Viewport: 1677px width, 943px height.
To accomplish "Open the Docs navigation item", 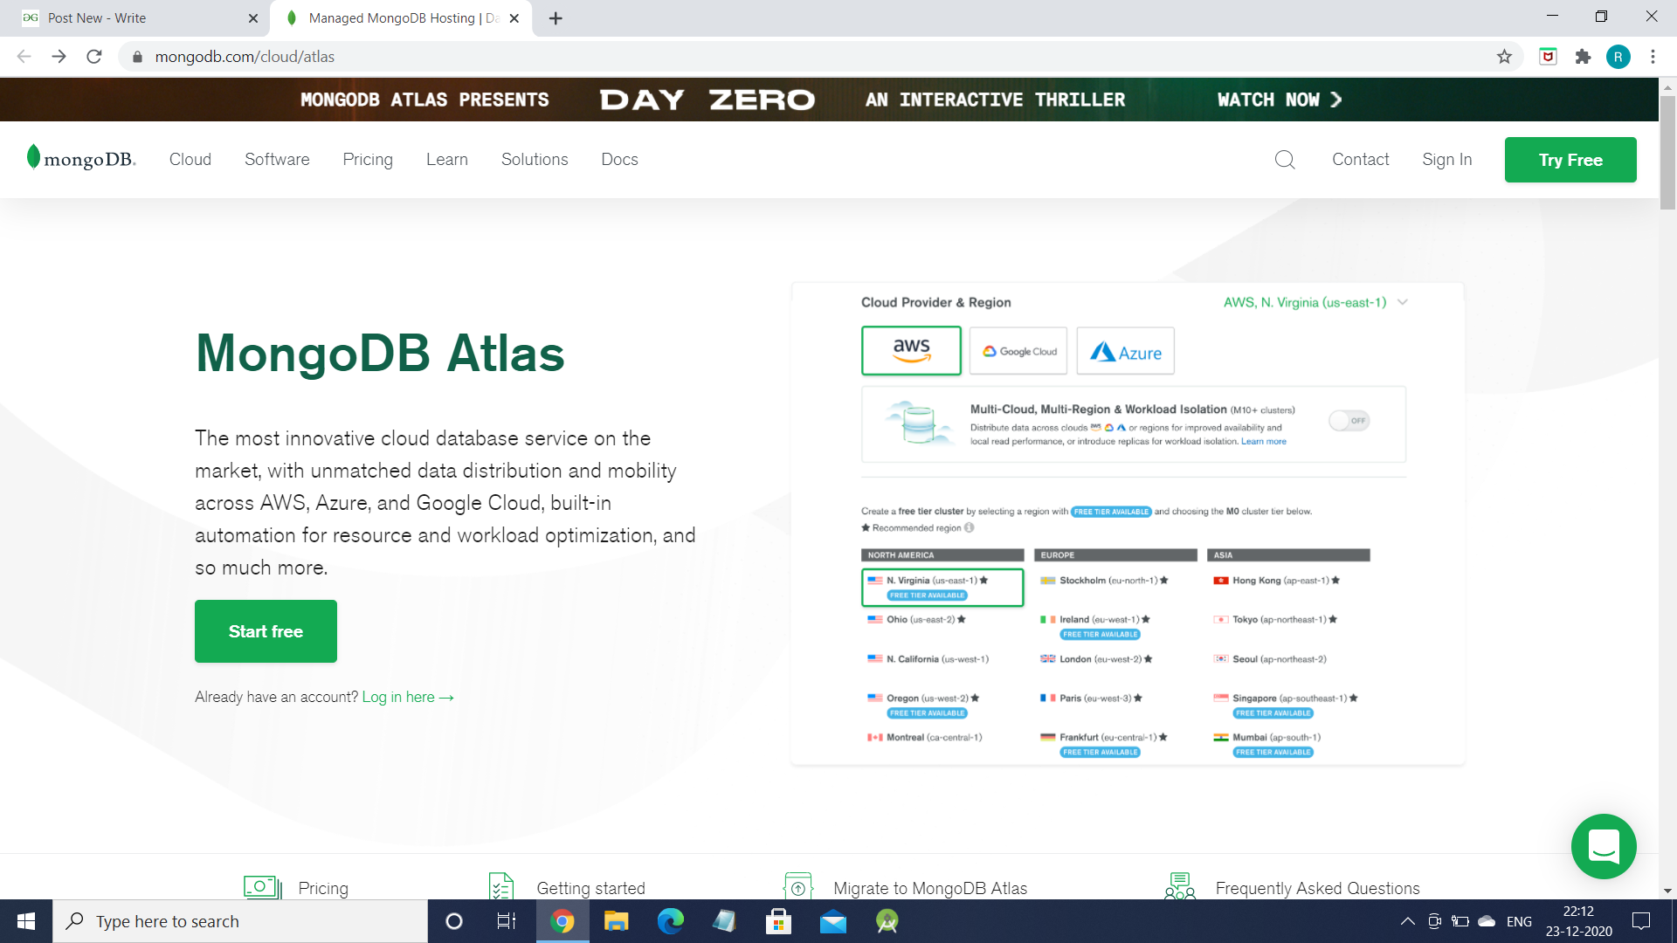I will pyautogui.click(x=619, y=160).
